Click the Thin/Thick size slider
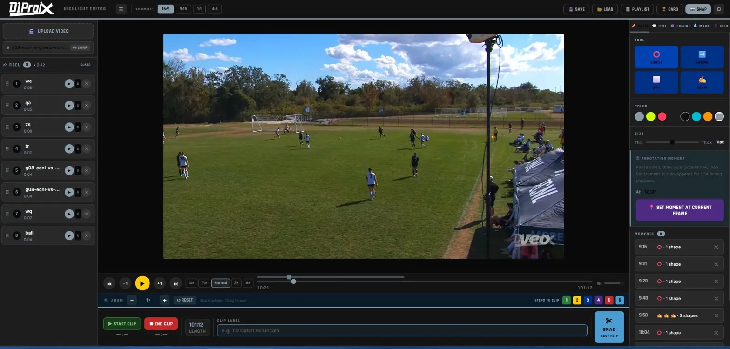This screenshot has width=730, height=349. click(672, 142)
